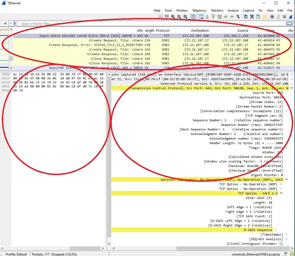The height and width of the screenshot is (256, 295).
Task: Go to the first packet
Action: pyautogui.click(x=213, y=17)
